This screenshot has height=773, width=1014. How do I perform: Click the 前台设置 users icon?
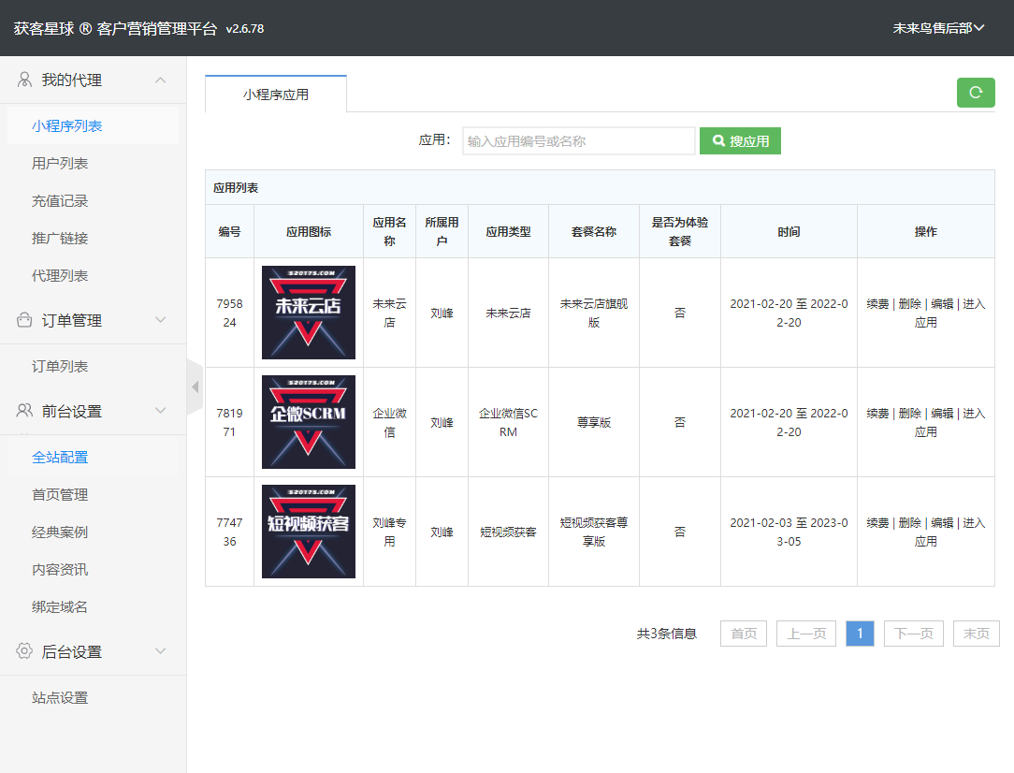[24, 411]
